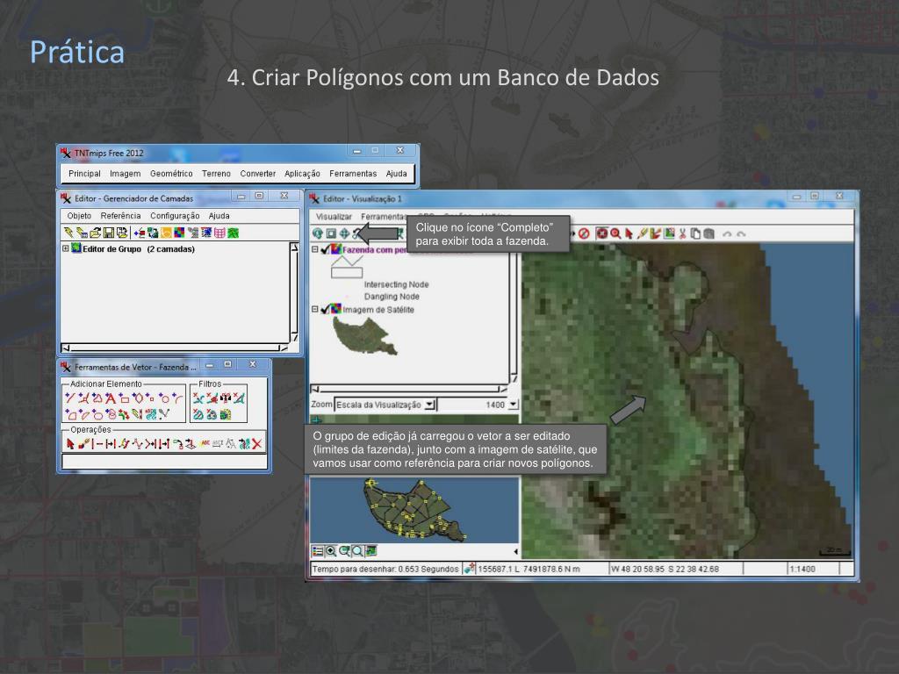The width and height of the screenshot is (899, 674).
Task: Open the Terreno menu
Action: coord(216,174)
